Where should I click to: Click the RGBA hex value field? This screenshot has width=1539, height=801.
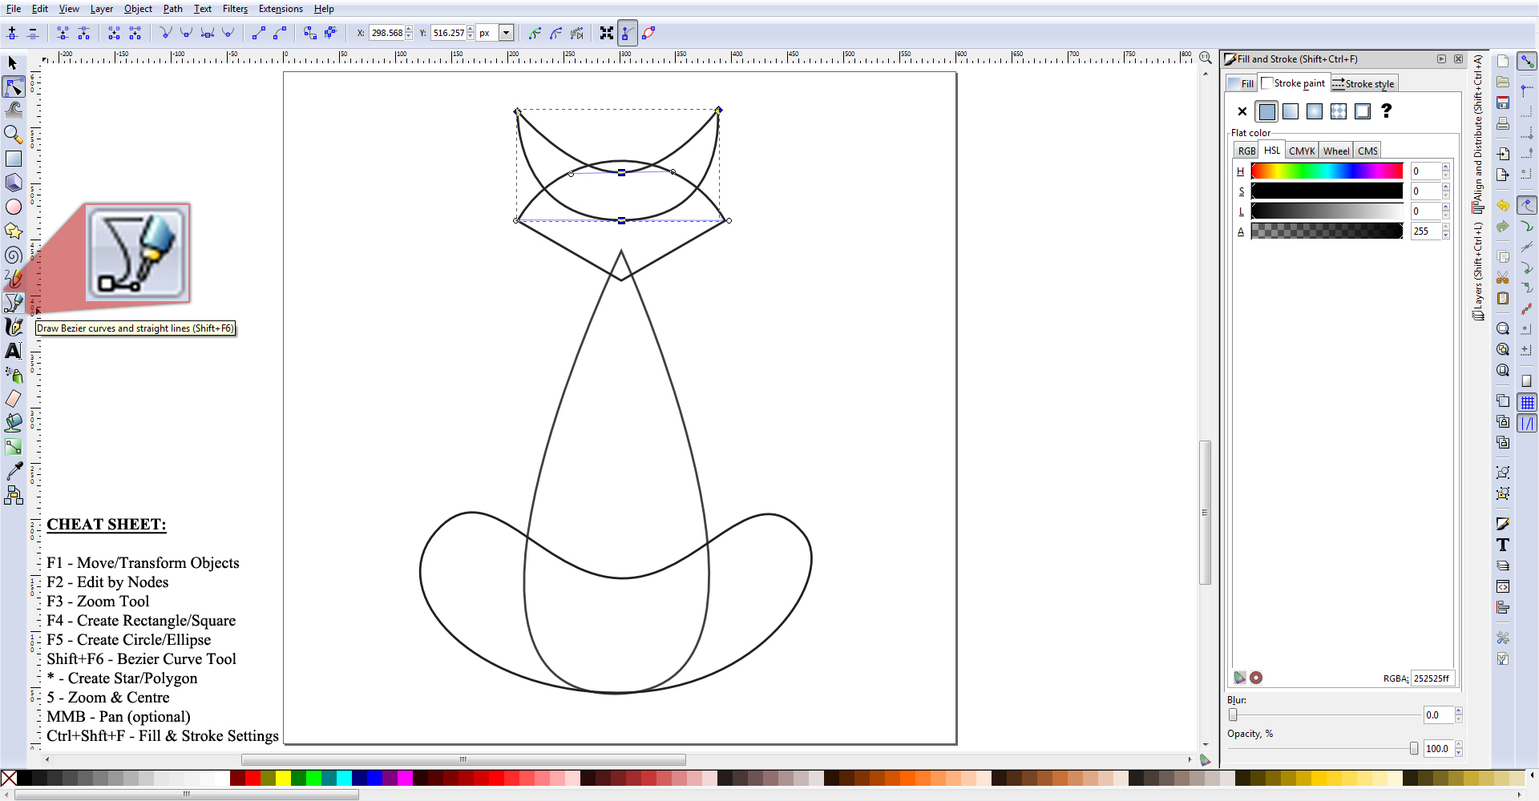pos(1432,678)
